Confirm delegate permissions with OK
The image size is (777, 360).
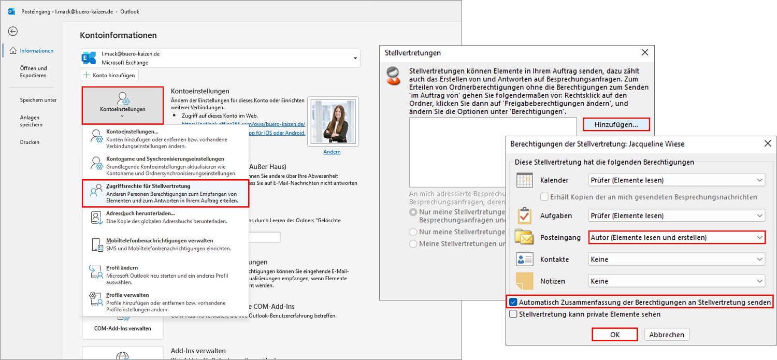pos(615,335)
